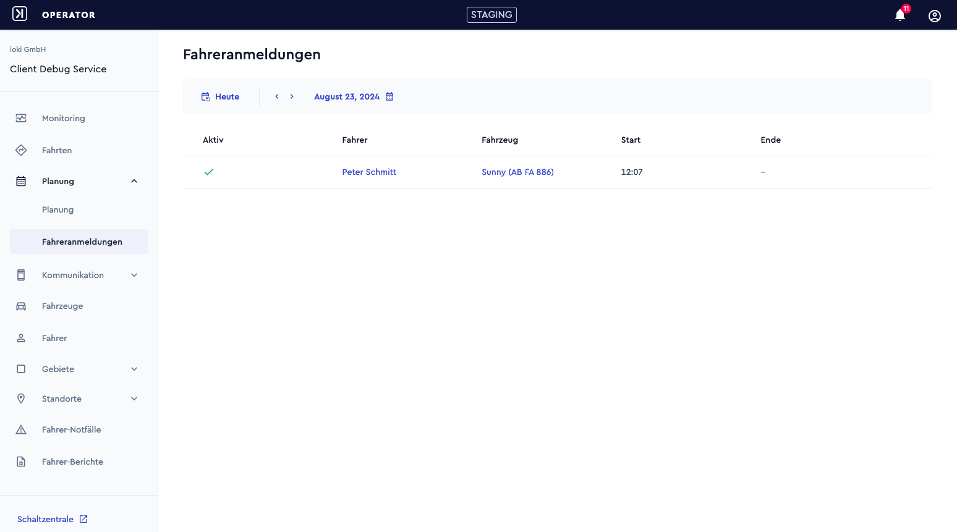
Task: Open Fahrer-Notfälle page
Action: [x=71, y=429]
